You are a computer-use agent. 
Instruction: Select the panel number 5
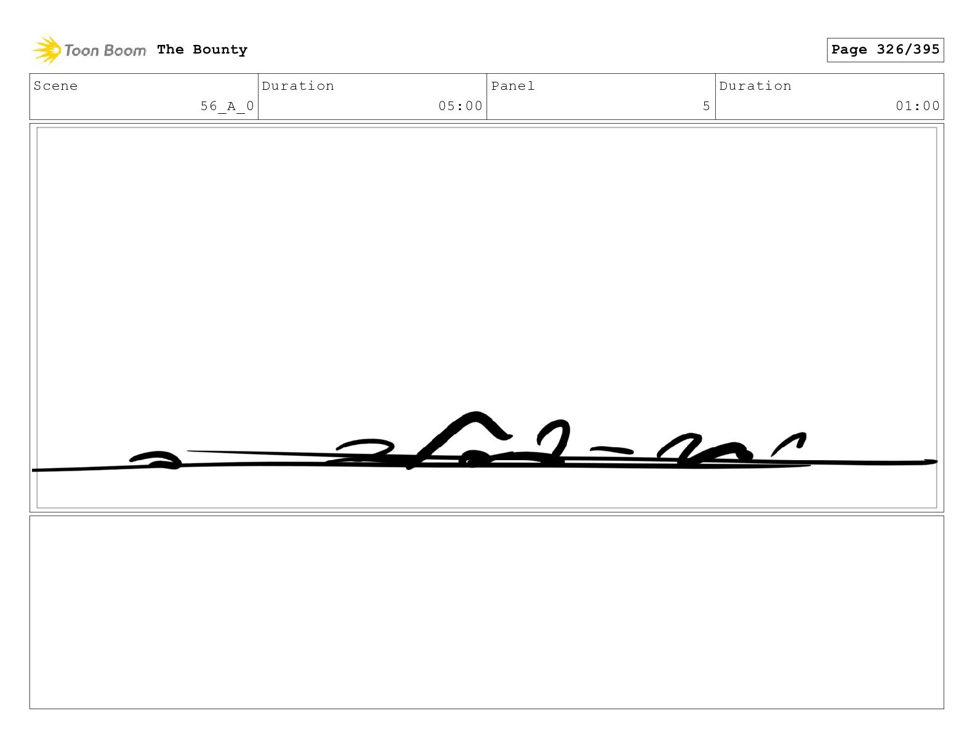tap(707, 106)
